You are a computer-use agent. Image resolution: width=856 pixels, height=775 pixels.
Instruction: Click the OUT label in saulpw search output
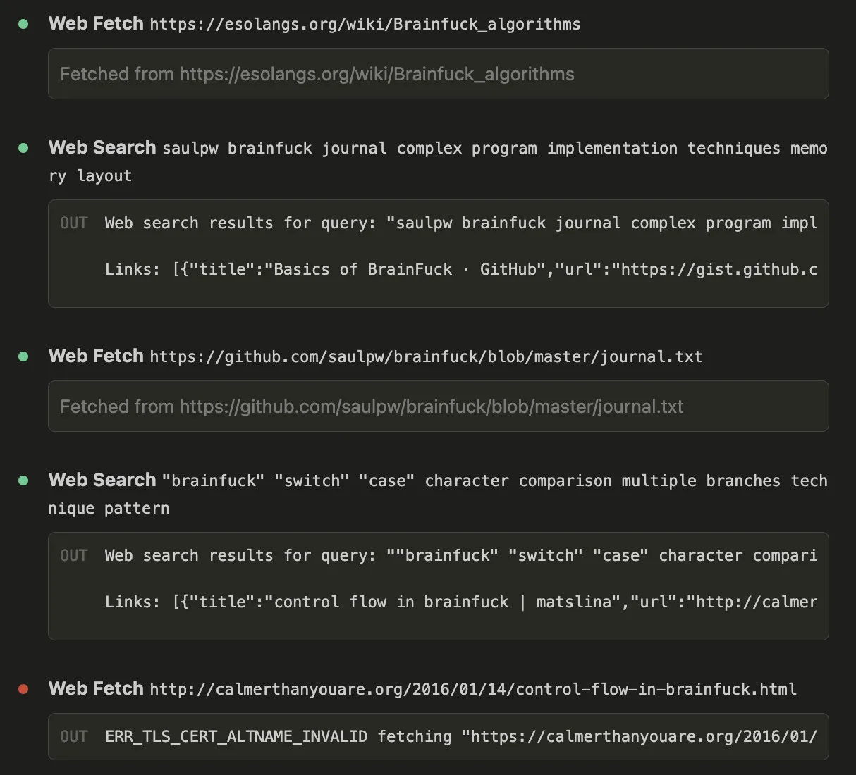[74, 223]
